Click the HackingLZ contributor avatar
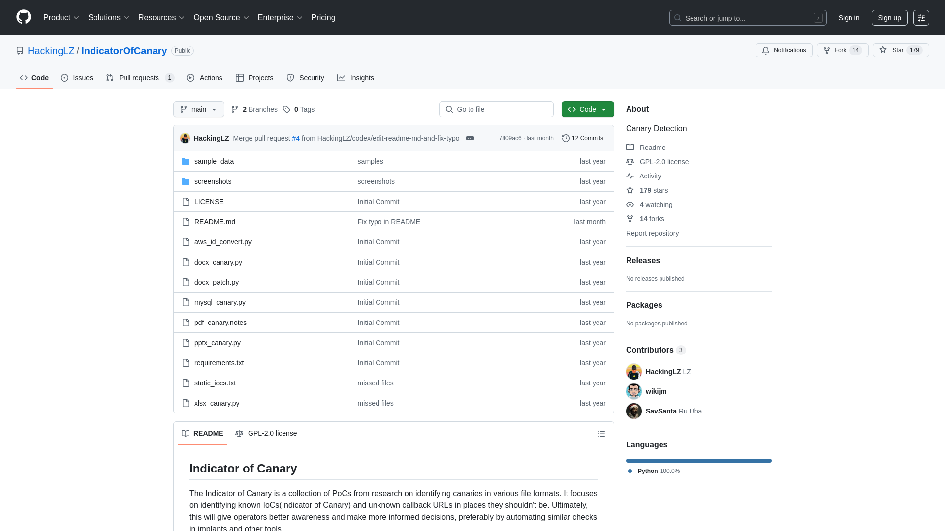 (x=634, y=372)
